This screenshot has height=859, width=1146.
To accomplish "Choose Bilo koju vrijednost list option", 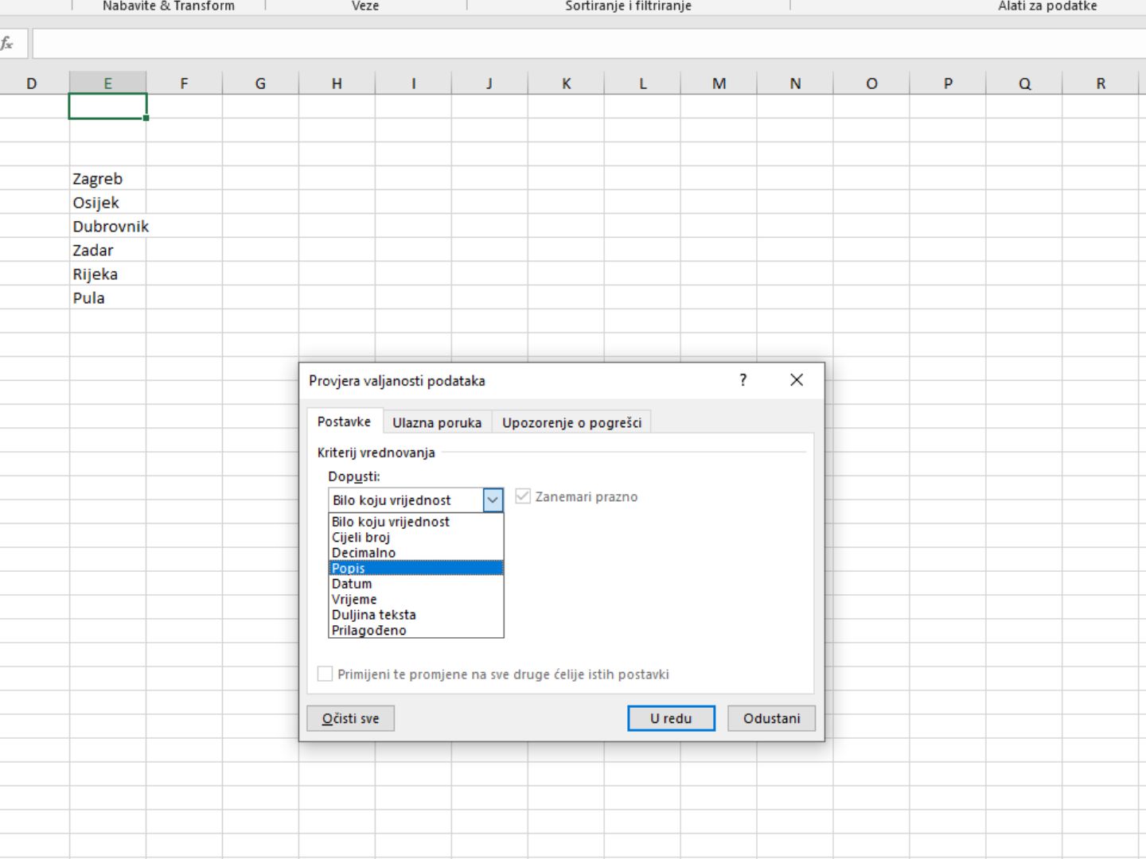I will [415, 522].
